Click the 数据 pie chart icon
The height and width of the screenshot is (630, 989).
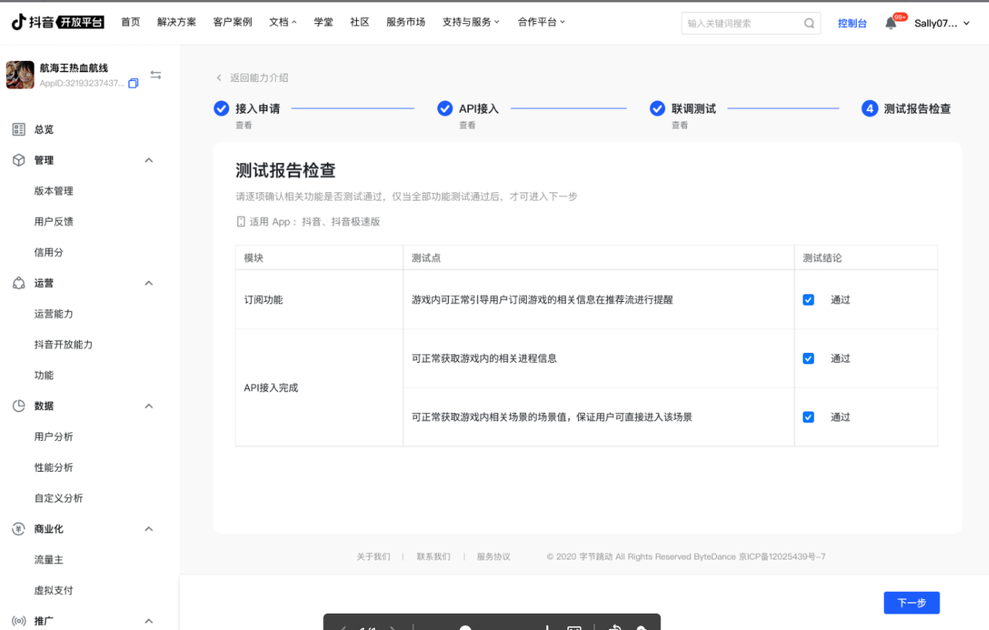pos(19,406)
